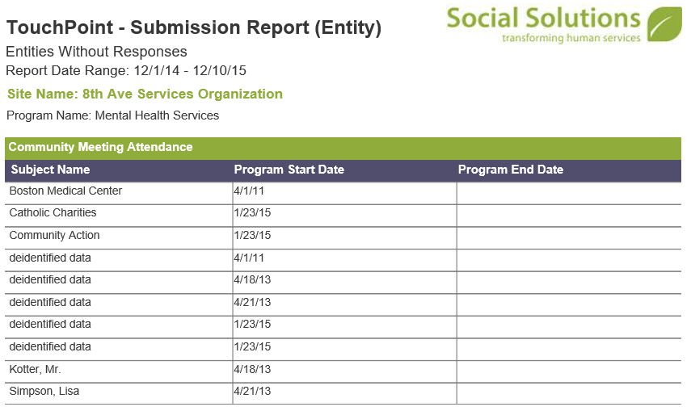Screen dimensions: 691x411
Task: Click the Entities Without Responses subtitle
Action: [x=96, y=52]
